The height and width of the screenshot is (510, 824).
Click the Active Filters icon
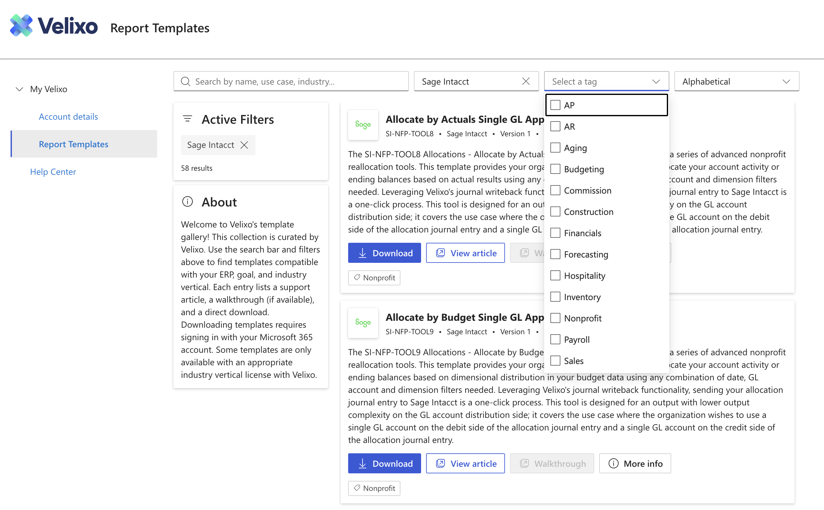pos(188,119)
